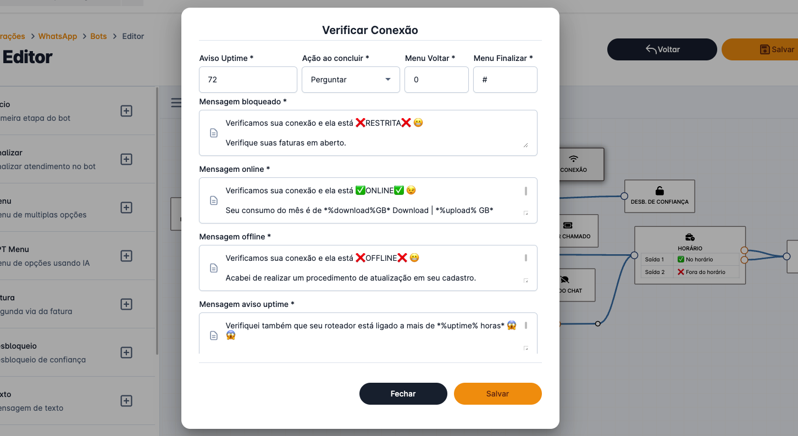Add the Desbloqueio step with its plus icon
Screen dimensions: 798x436
(x=126, y=353)
